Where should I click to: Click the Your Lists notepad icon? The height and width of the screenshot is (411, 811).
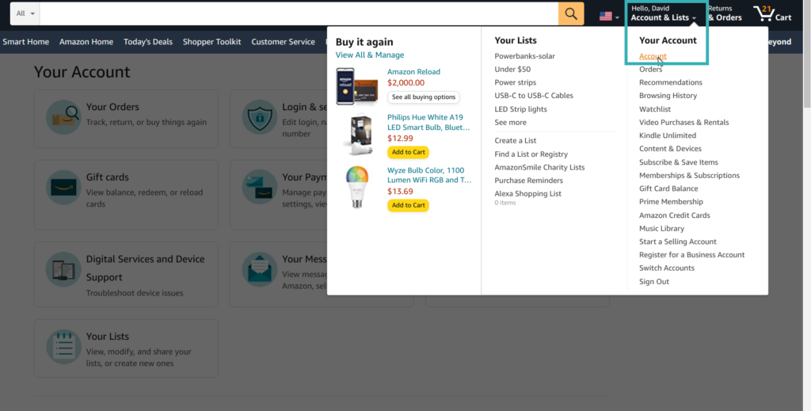coord(63,347)
